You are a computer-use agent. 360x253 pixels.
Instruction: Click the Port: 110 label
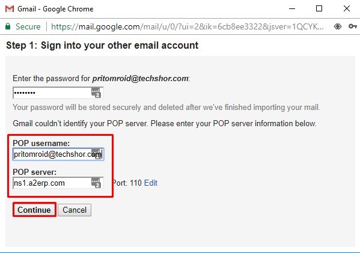coord(127,183)
